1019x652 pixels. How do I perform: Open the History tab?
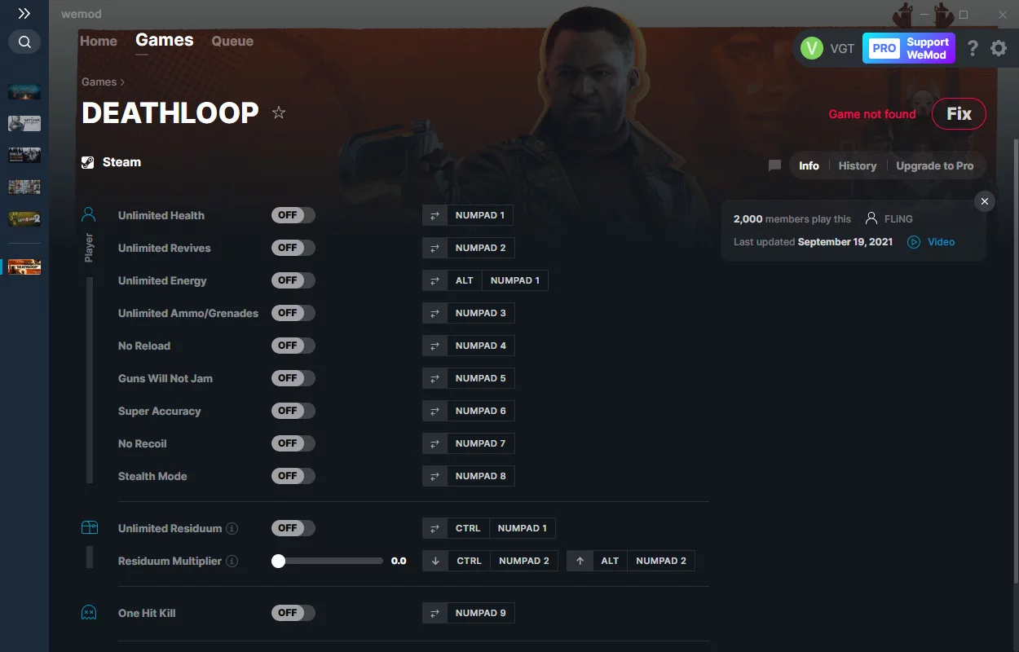coord(858,165)
